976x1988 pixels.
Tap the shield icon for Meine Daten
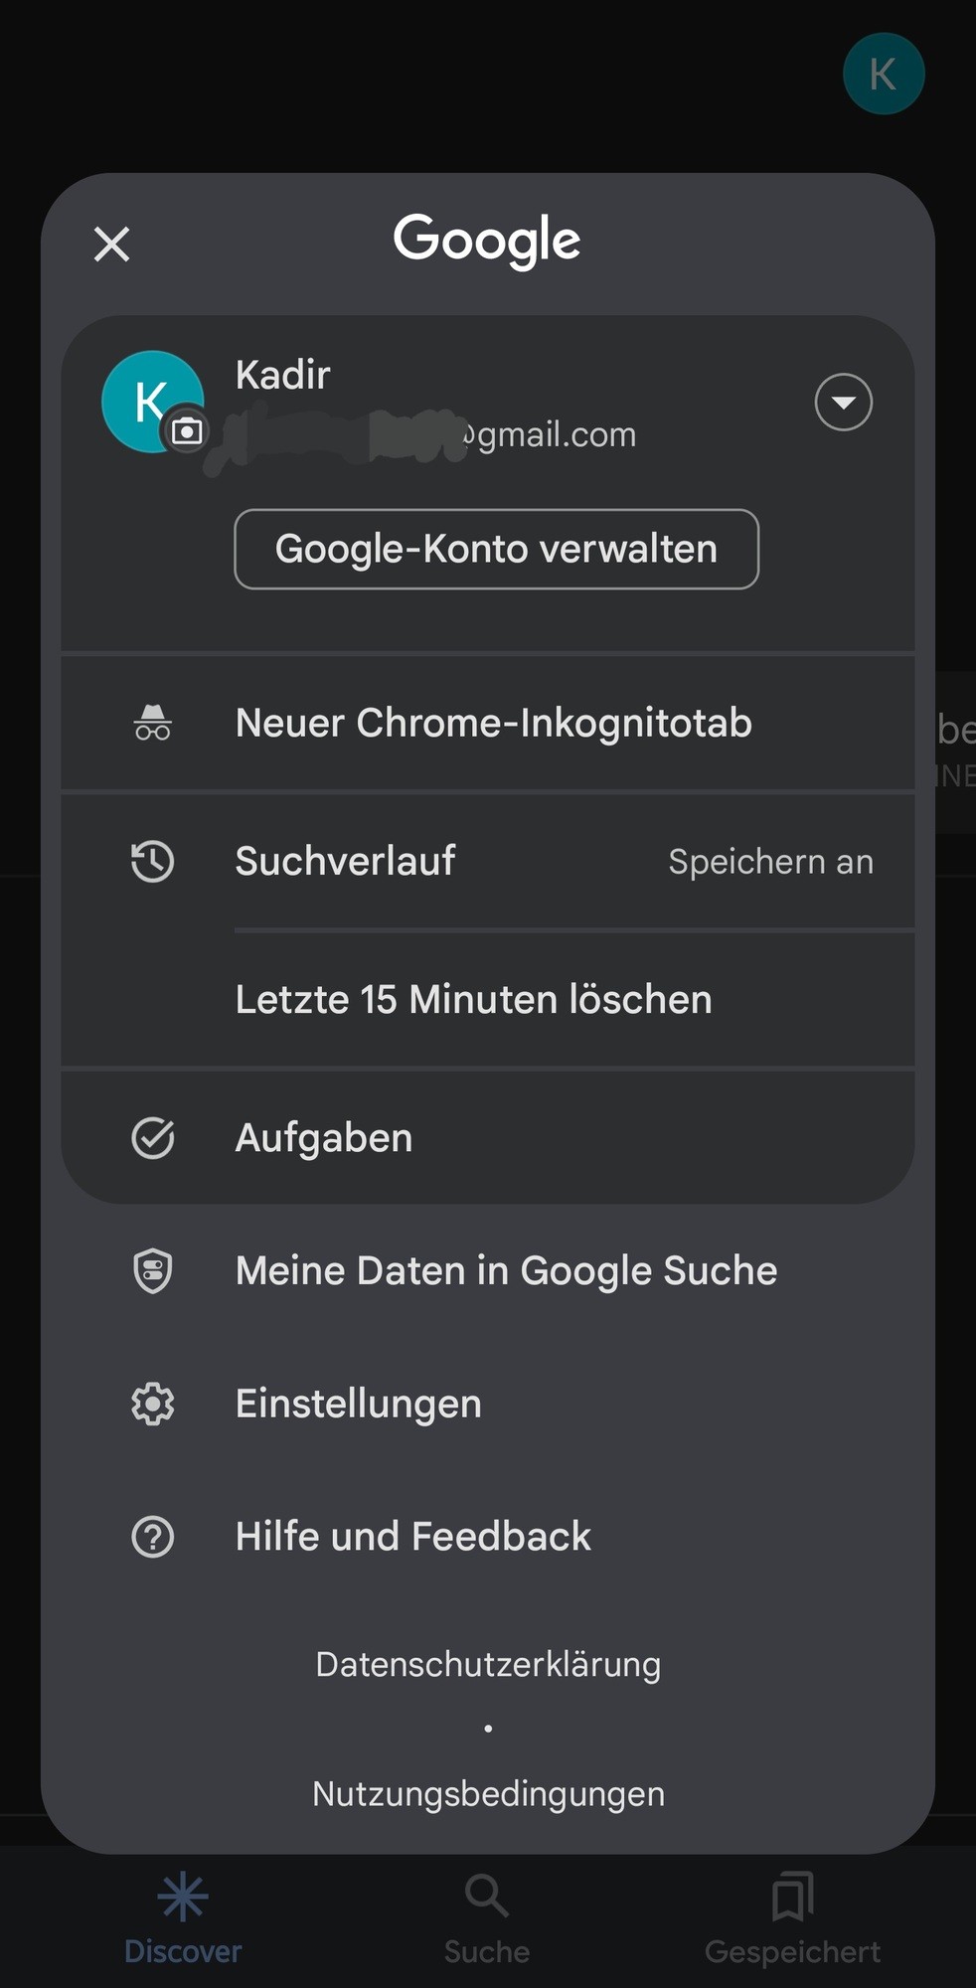pyautogui.click(x=152, y=1271)
